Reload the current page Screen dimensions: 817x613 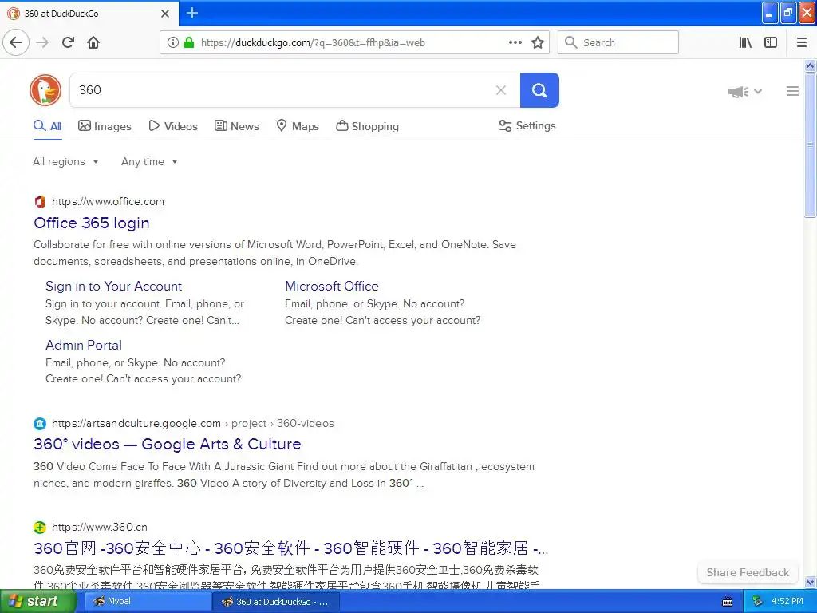tap(68, 42)
